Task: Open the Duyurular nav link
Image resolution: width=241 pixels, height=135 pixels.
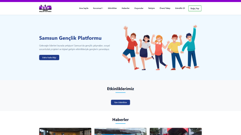Action: (139, 8)
